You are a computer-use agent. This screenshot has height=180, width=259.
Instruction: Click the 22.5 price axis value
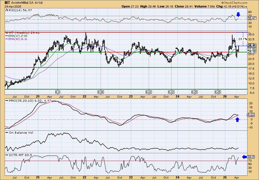[251, 59]
